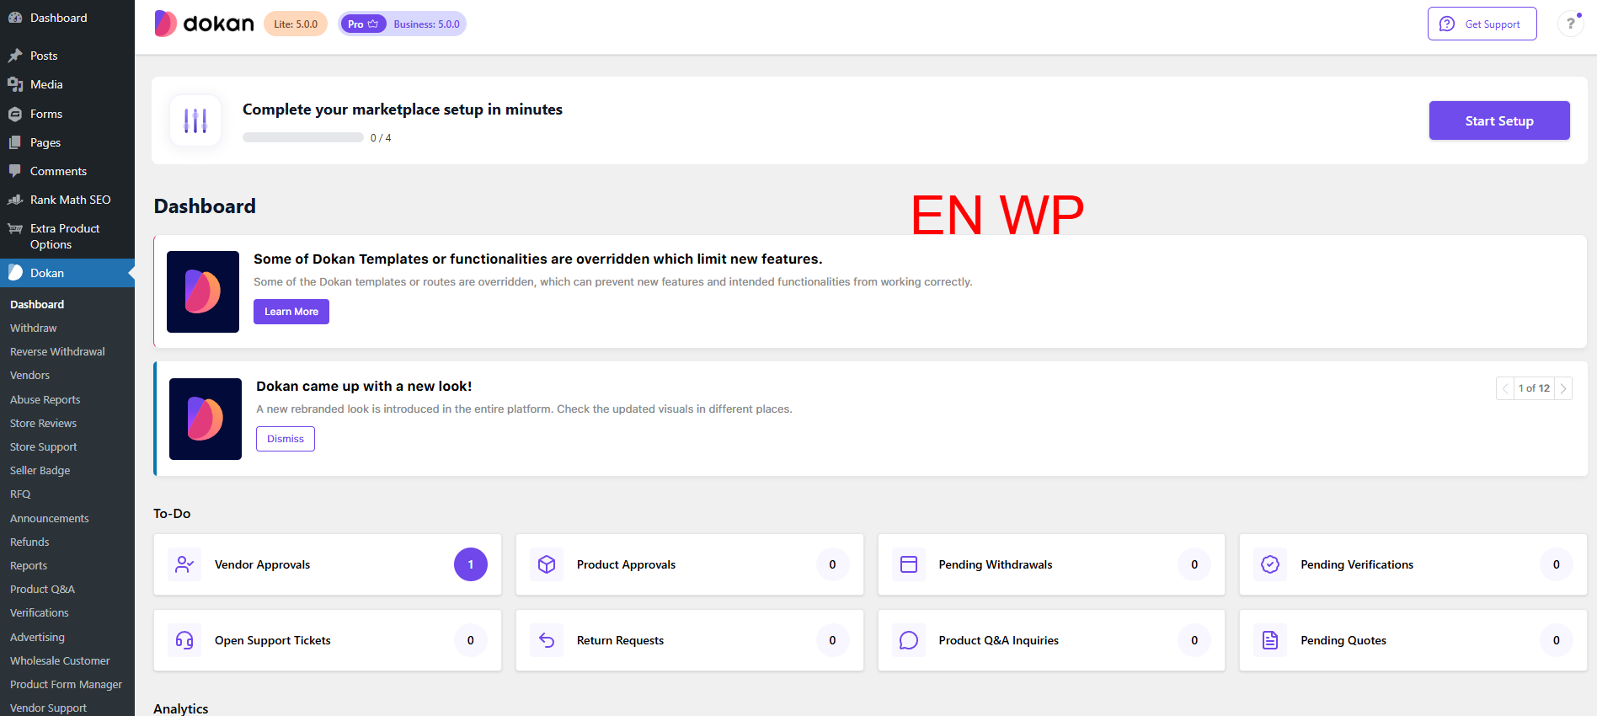This screenshot has width=1597, height=716.
Task: Go to next notice with right chevron
Action: tap(1563, 388)
